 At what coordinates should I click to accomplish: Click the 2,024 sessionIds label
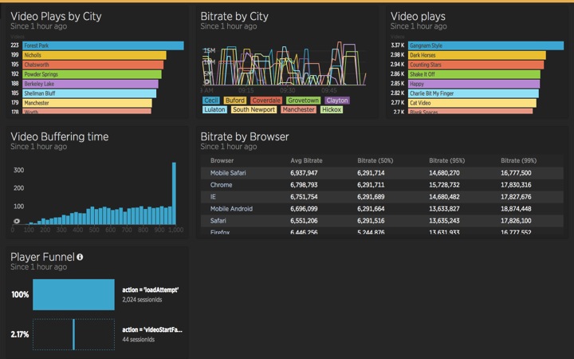(x=142, y=300)
